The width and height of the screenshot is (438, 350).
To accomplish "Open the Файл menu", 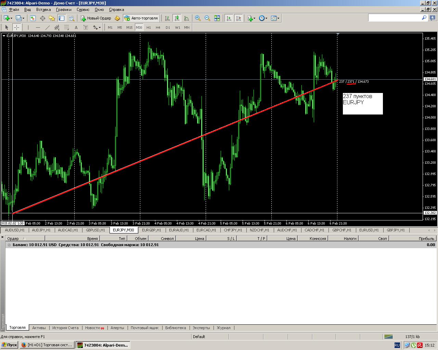I will click(14, 10).
